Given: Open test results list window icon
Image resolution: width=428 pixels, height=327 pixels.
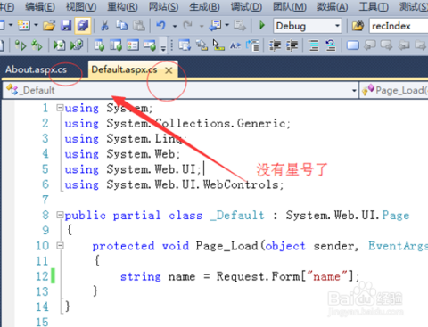Looking at the screenshot, I should click(133, 45).
